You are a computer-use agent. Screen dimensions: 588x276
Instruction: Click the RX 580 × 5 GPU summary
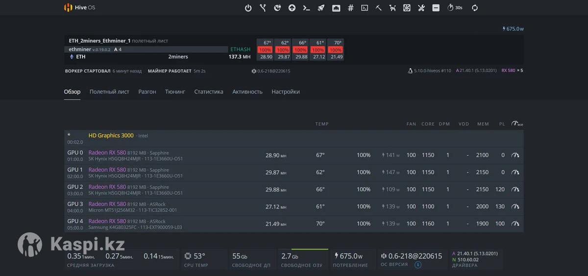[512, 71]
